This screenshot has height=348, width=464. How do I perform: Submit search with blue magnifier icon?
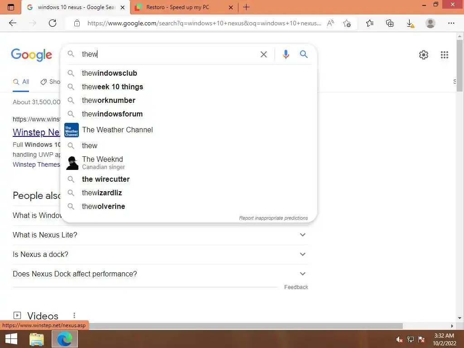pyautogui.click(x=304, y=54)
